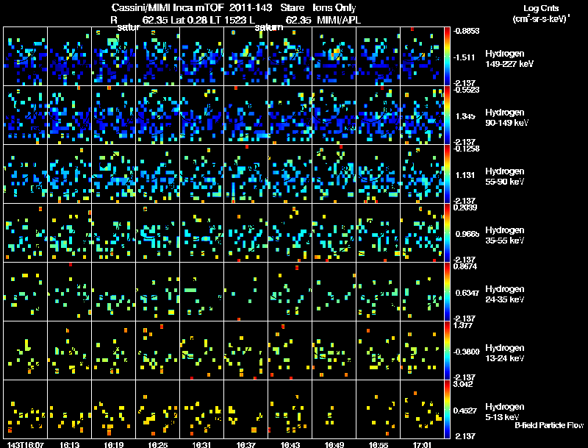Click the 'Hydrogen 5-13 keV' row label
Image resolution: width=588 pixels, height=448 pixels.
tap(505, 412)
